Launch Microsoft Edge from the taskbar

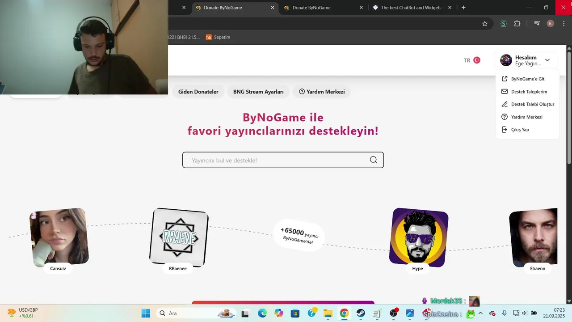point(262,313)
